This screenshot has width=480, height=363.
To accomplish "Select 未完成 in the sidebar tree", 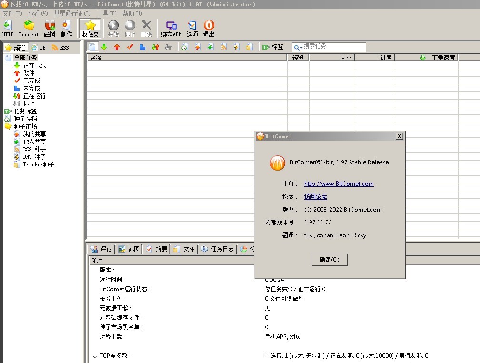I will (x=32, y=88).
